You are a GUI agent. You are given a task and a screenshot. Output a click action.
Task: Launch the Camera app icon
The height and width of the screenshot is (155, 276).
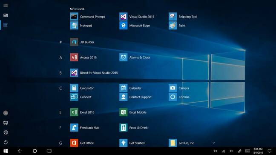[x=172, y=88]
